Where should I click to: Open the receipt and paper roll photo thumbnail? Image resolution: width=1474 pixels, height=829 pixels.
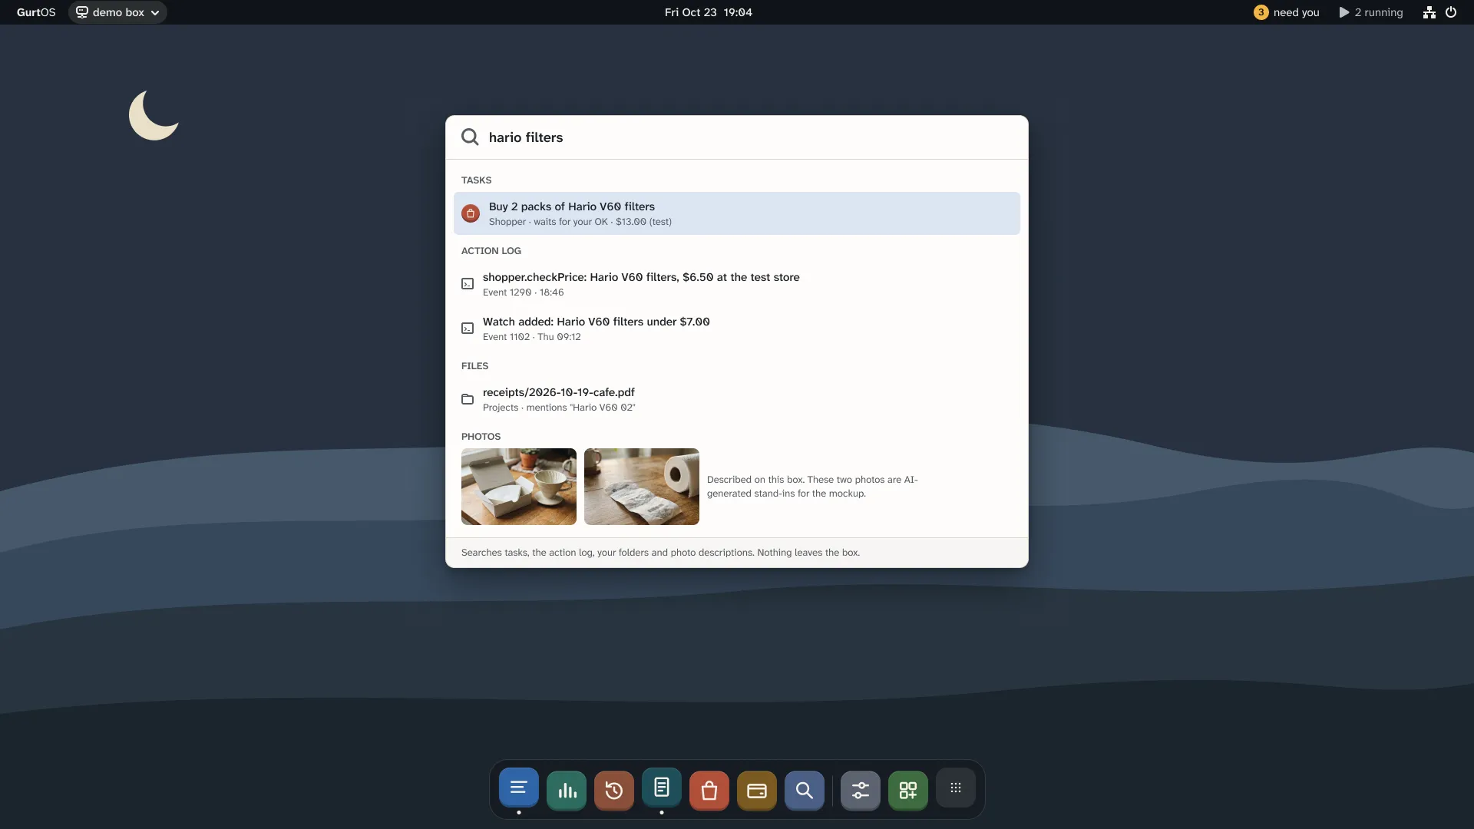642,487
